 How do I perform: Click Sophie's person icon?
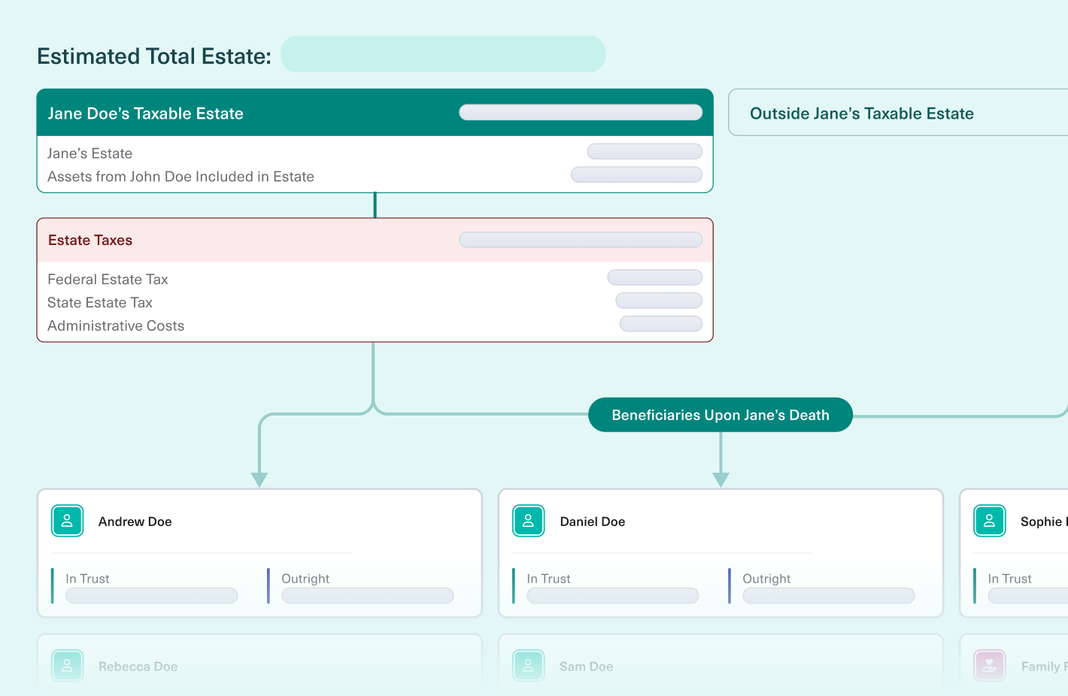click(x=989, y=521)
